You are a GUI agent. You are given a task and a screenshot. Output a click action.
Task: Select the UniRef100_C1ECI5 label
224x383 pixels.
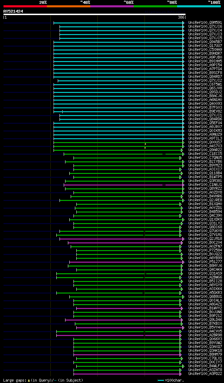[205, 154]
